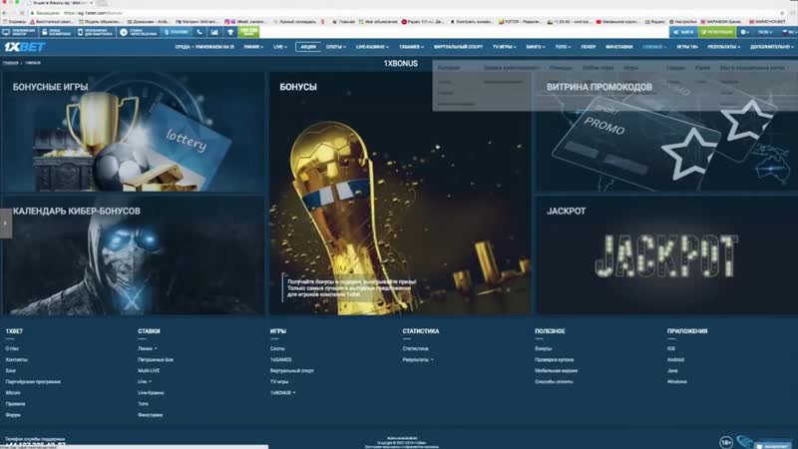Click footer Слоты link
798x449 pixels.
click(x=277, y=348)
